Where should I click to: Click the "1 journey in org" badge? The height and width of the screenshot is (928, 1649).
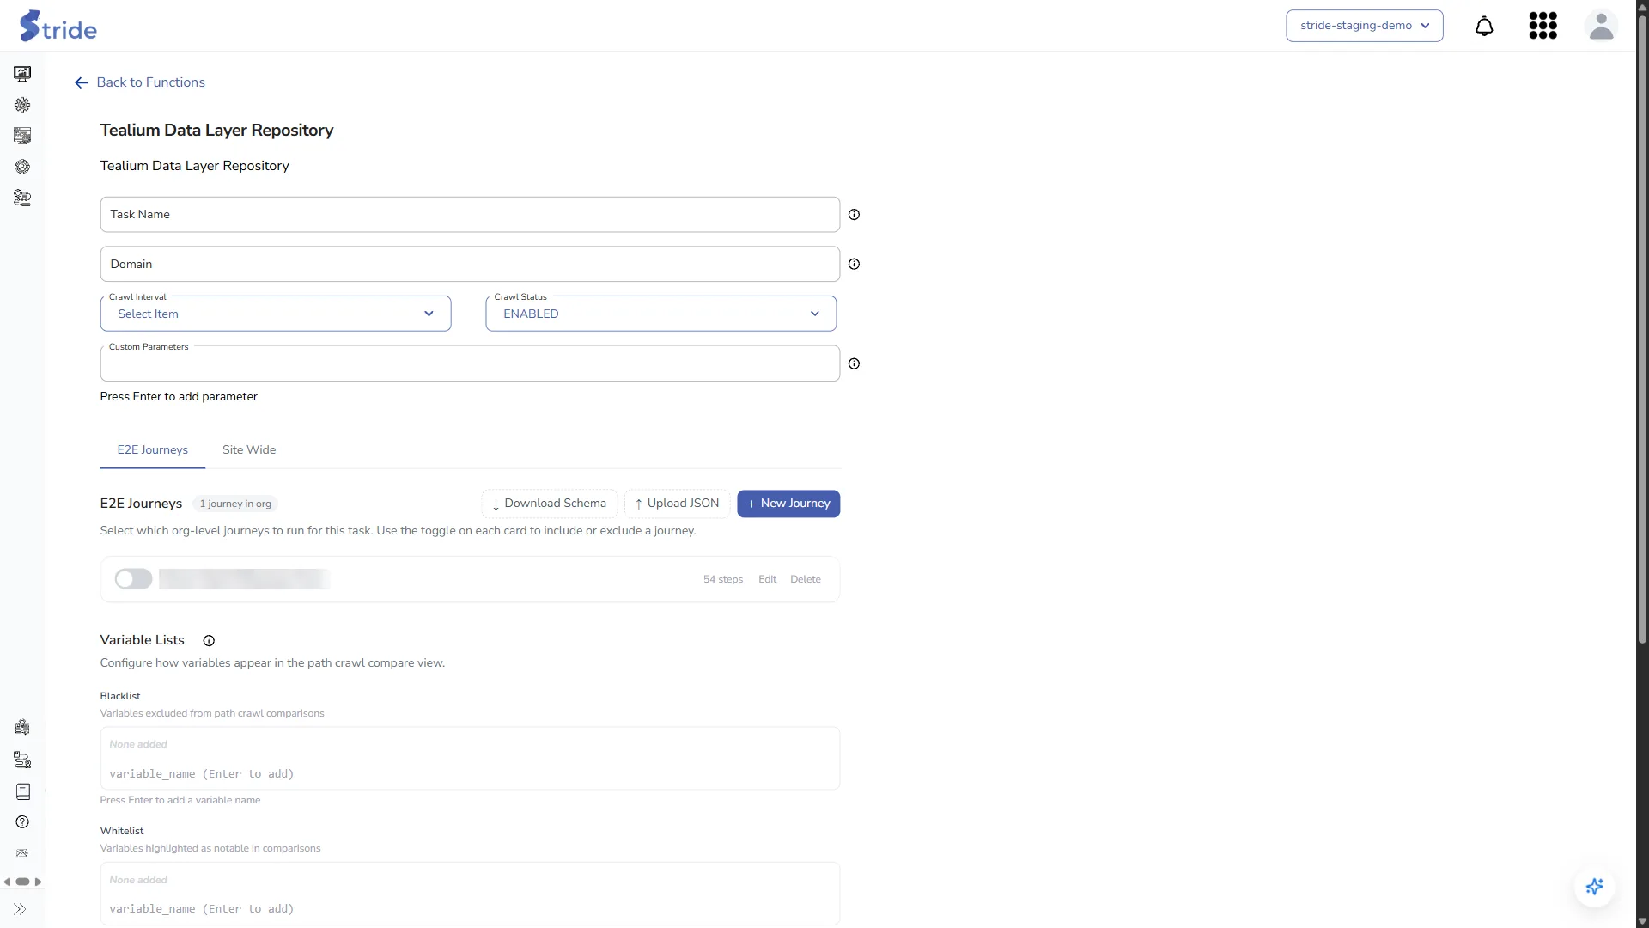click(235, 504)
